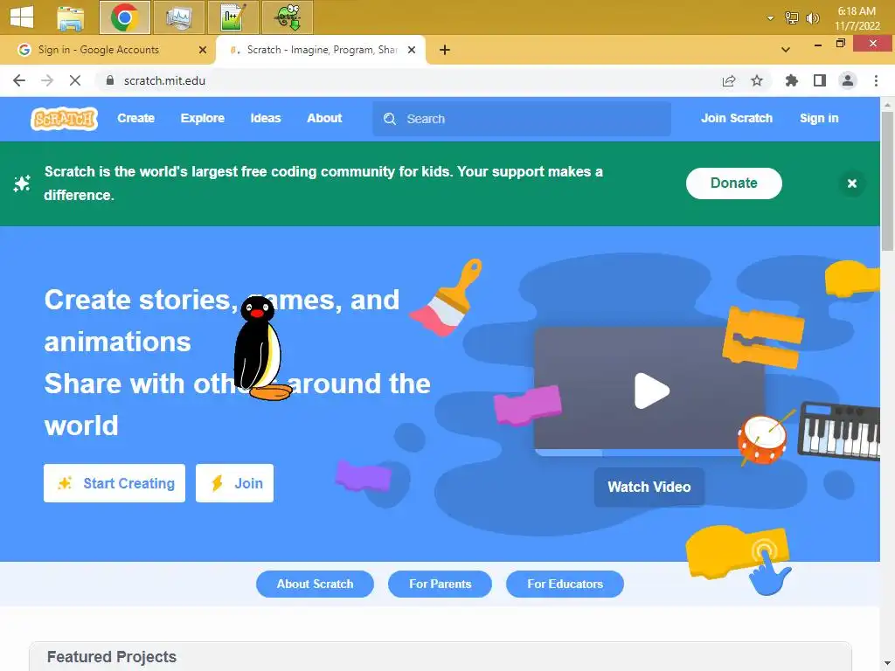This screenshot has height=671, width=895.
Task: Open the system monitor taskbar app
Action: click(x=178, y=17)
